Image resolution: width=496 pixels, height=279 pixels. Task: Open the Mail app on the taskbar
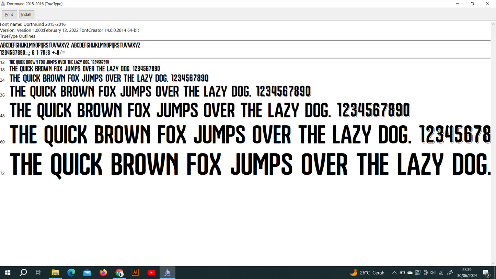coord(87,272)
